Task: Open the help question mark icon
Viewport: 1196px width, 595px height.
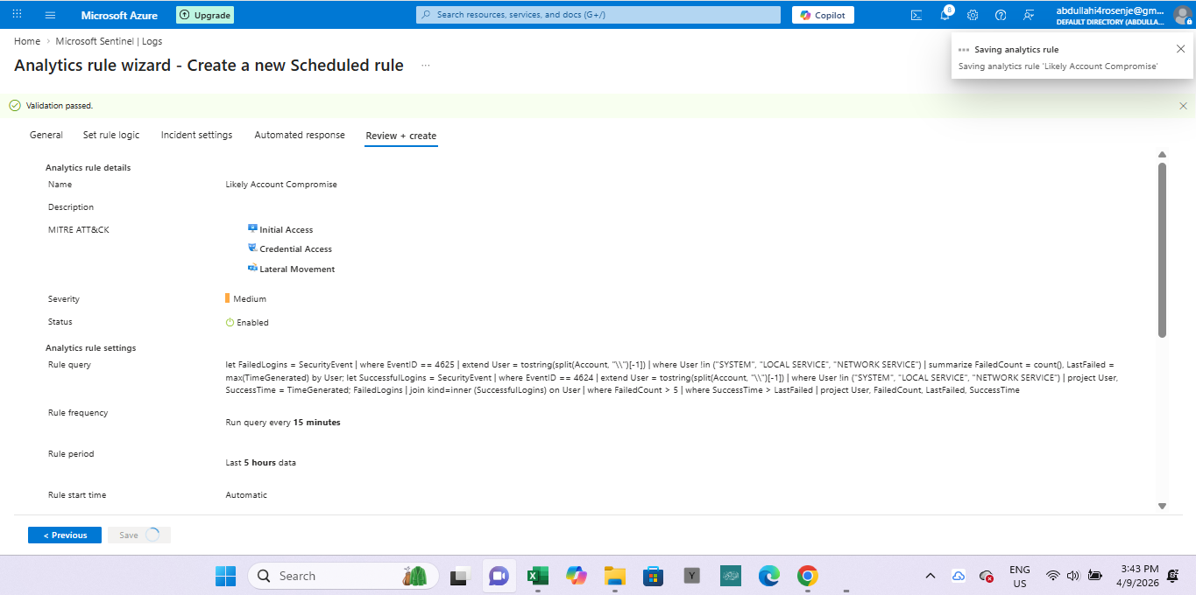Action: pos(1001,15)
